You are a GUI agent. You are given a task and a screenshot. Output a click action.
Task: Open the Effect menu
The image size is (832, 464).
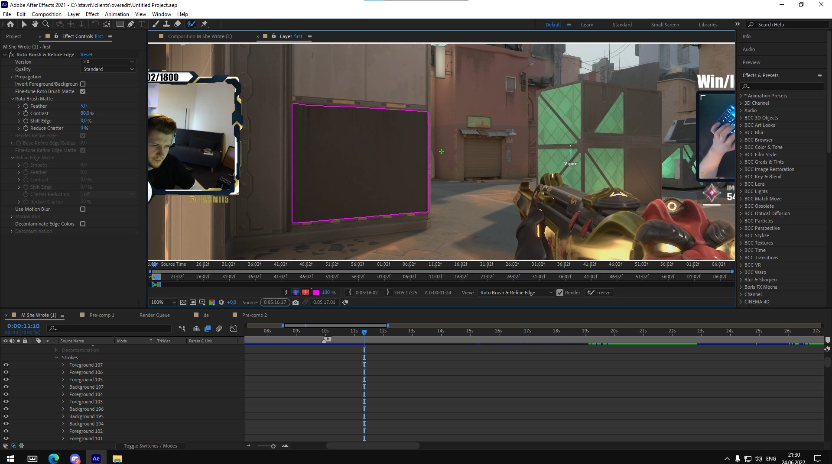point(92,14)
